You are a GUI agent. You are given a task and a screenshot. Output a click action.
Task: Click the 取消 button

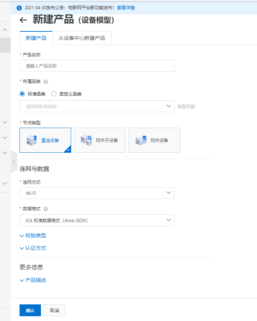55,310
